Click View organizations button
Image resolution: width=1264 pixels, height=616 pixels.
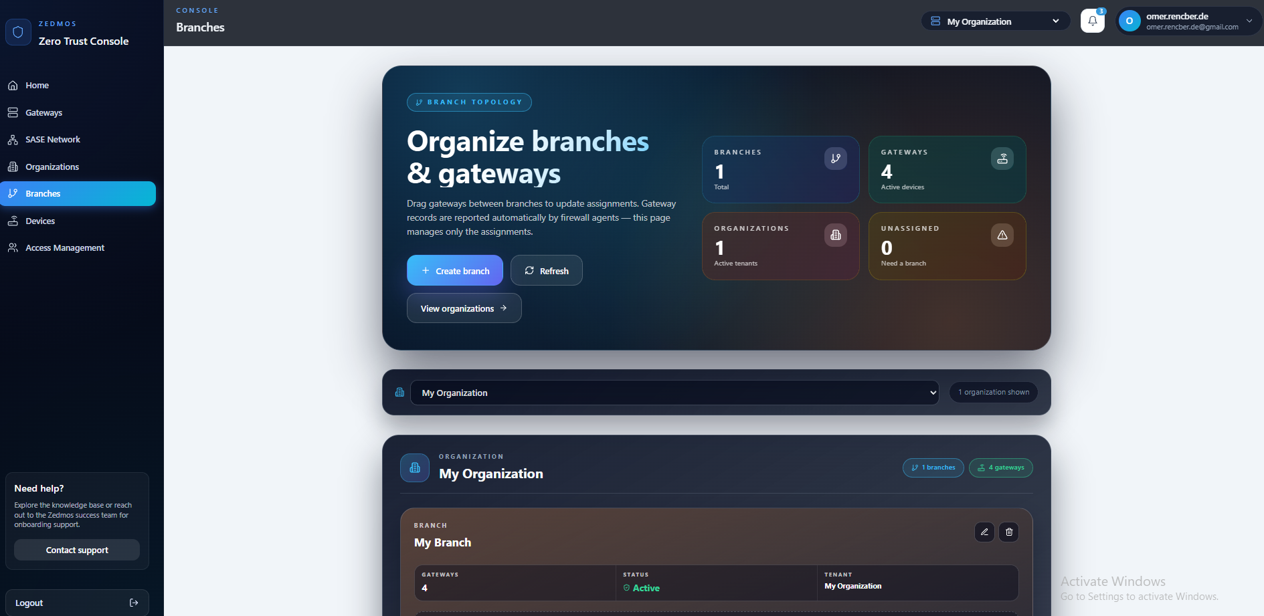464,308
